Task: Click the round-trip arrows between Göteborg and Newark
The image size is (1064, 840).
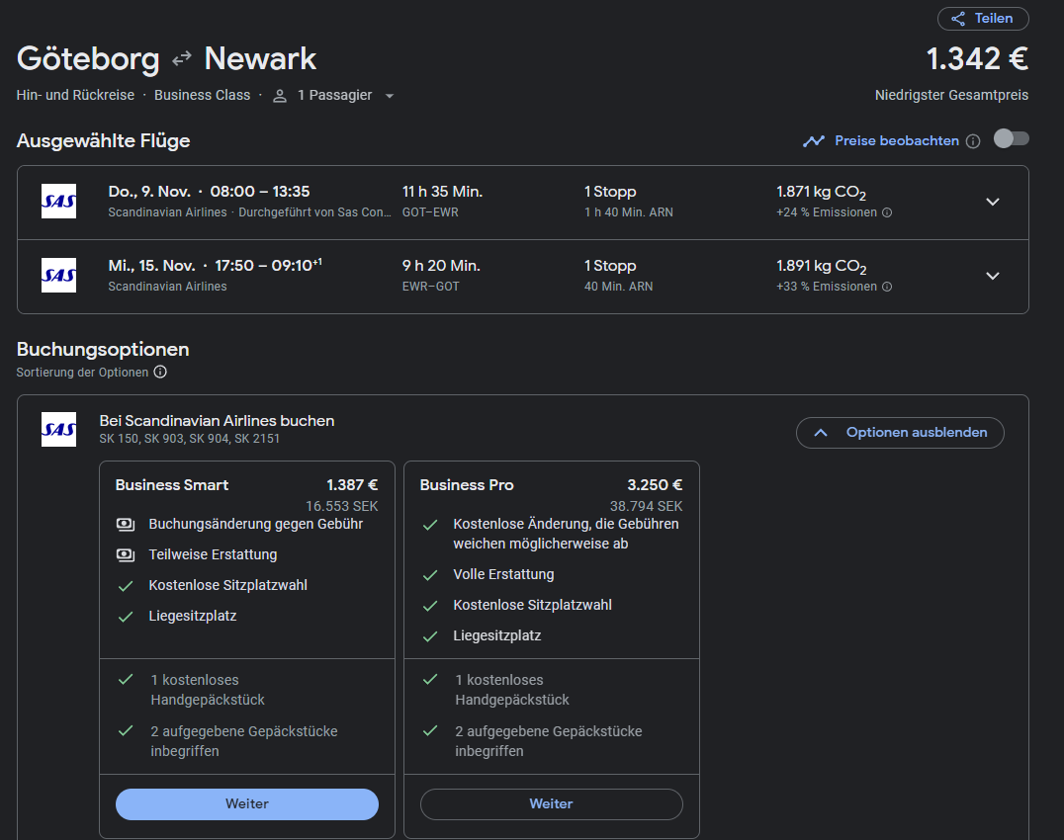Action: 182,59
